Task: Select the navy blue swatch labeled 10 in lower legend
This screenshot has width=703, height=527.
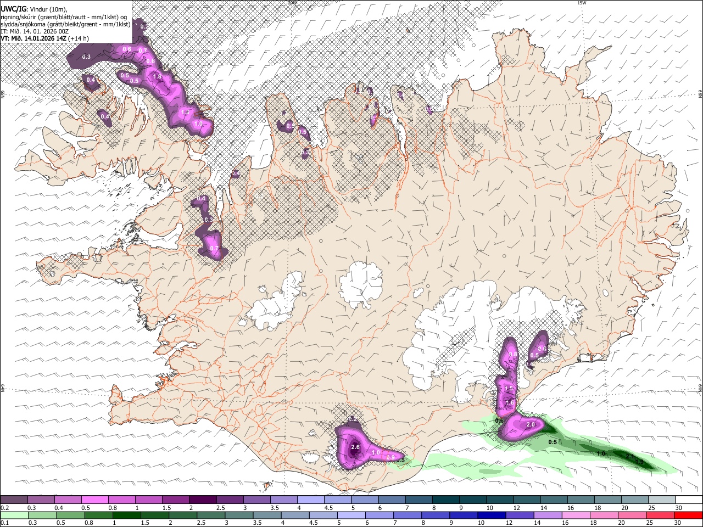Action: 491,515
